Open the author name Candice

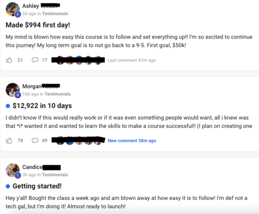(x=32, y=167)
